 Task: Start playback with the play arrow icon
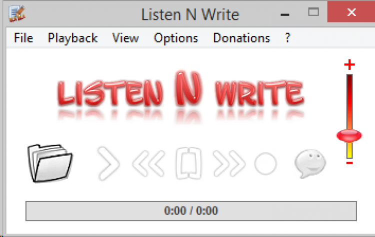[108, 164]
